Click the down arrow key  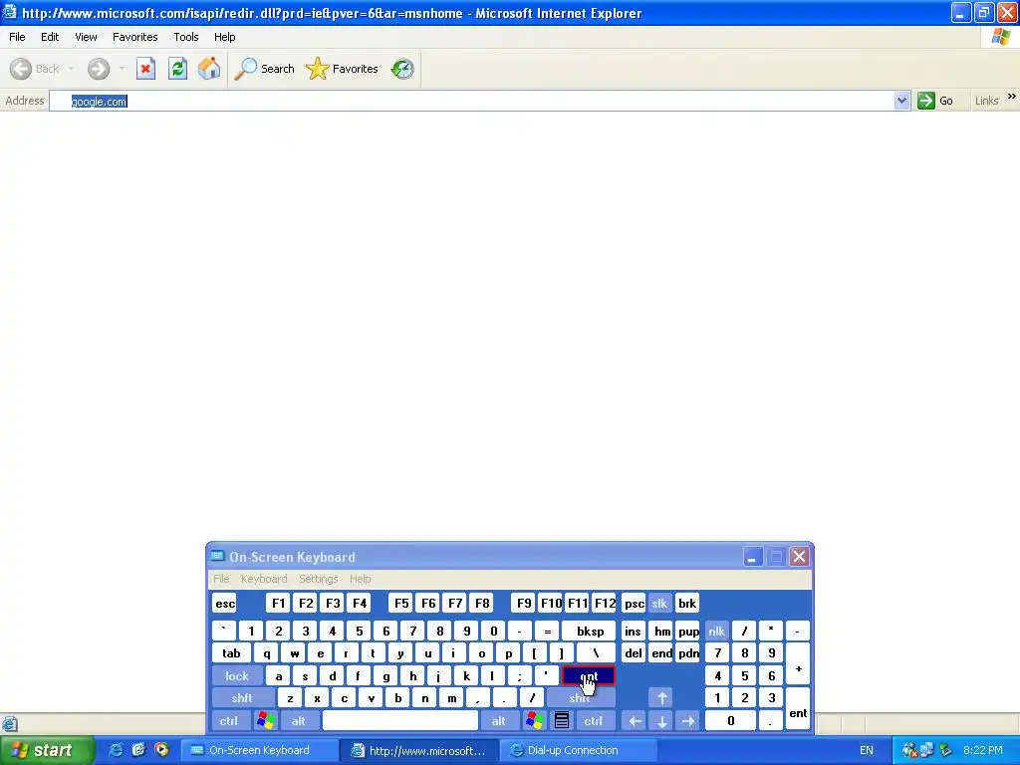click(662, 721)
